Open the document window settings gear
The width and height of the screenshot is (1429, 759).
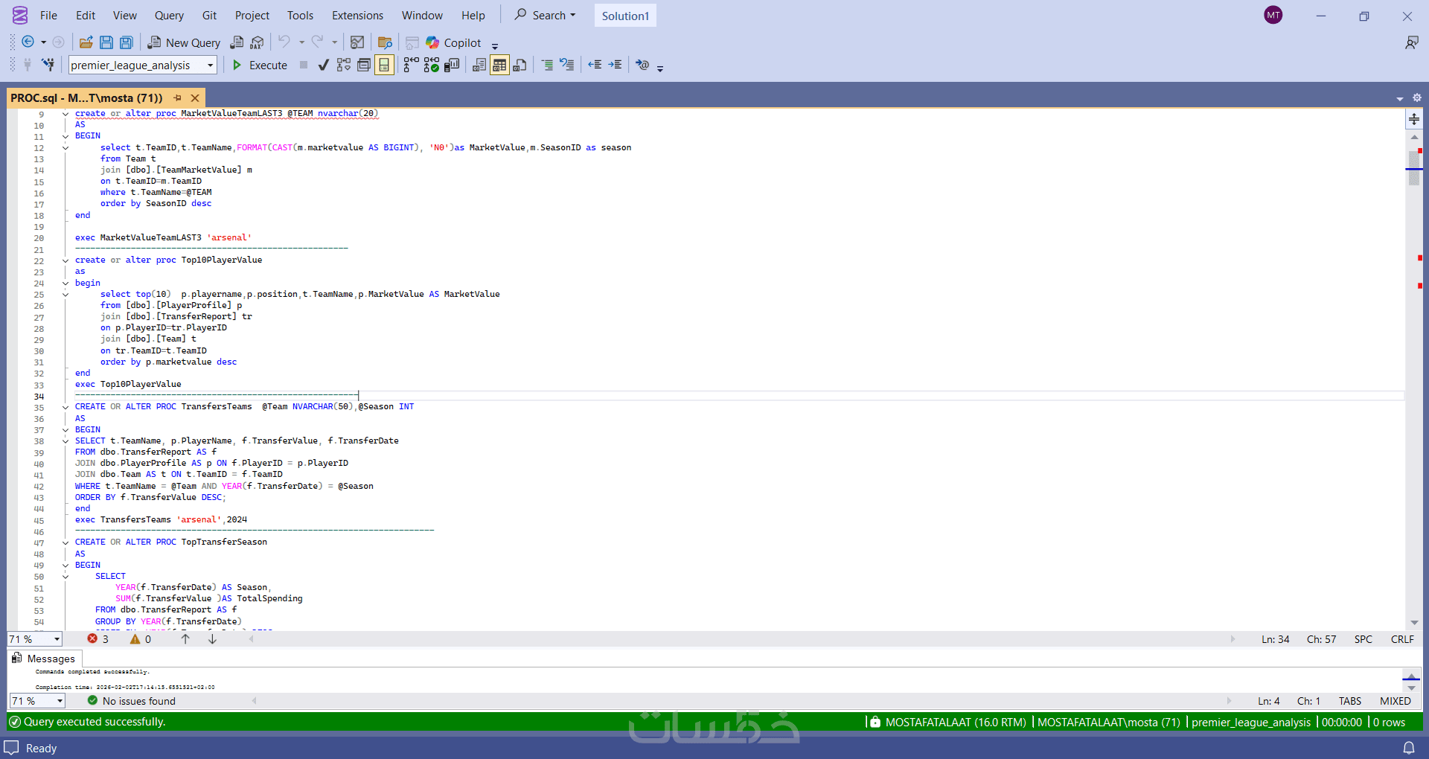(1416, 97)
